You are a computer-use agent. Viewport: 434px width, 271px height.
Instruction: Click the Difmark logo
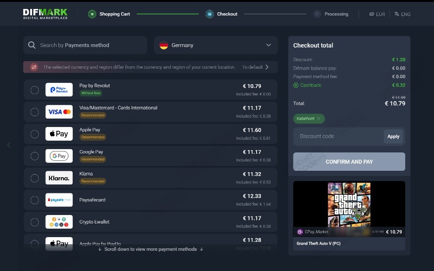click(x=45, y=14)
